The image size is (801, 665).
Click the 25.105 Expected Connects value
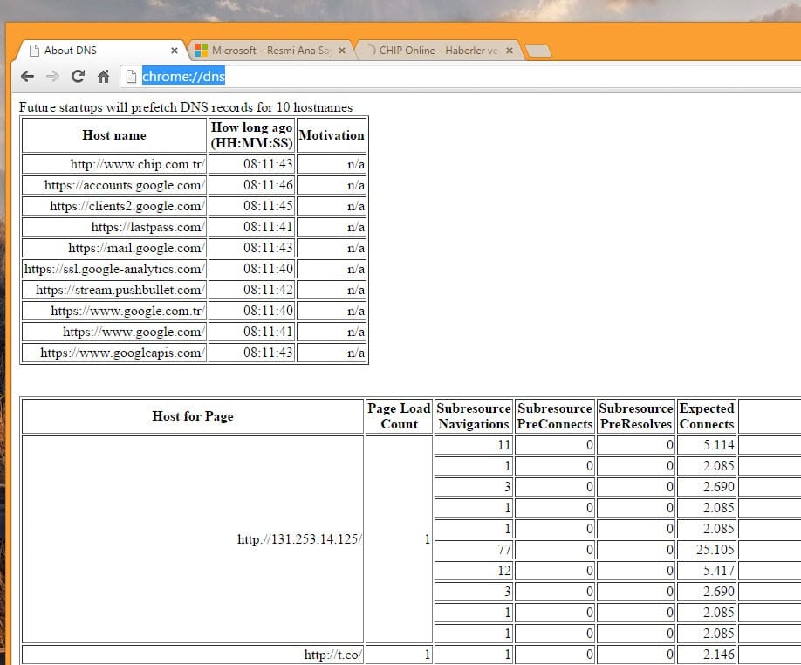(707, 550)
